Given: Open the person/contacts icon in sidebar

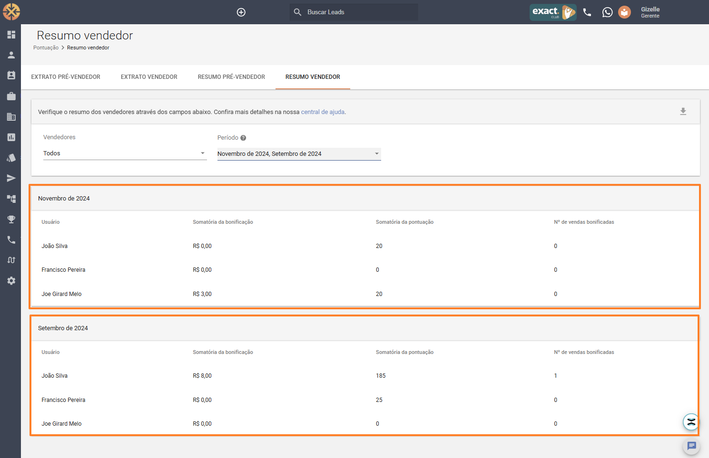Looking at the screenshot, I should 11,55.
